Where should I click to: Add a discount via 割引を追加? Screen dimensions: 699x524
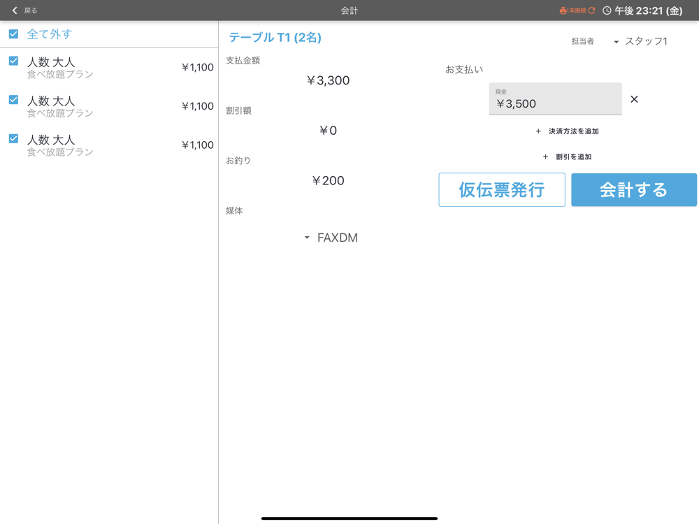tap(567, 157)
